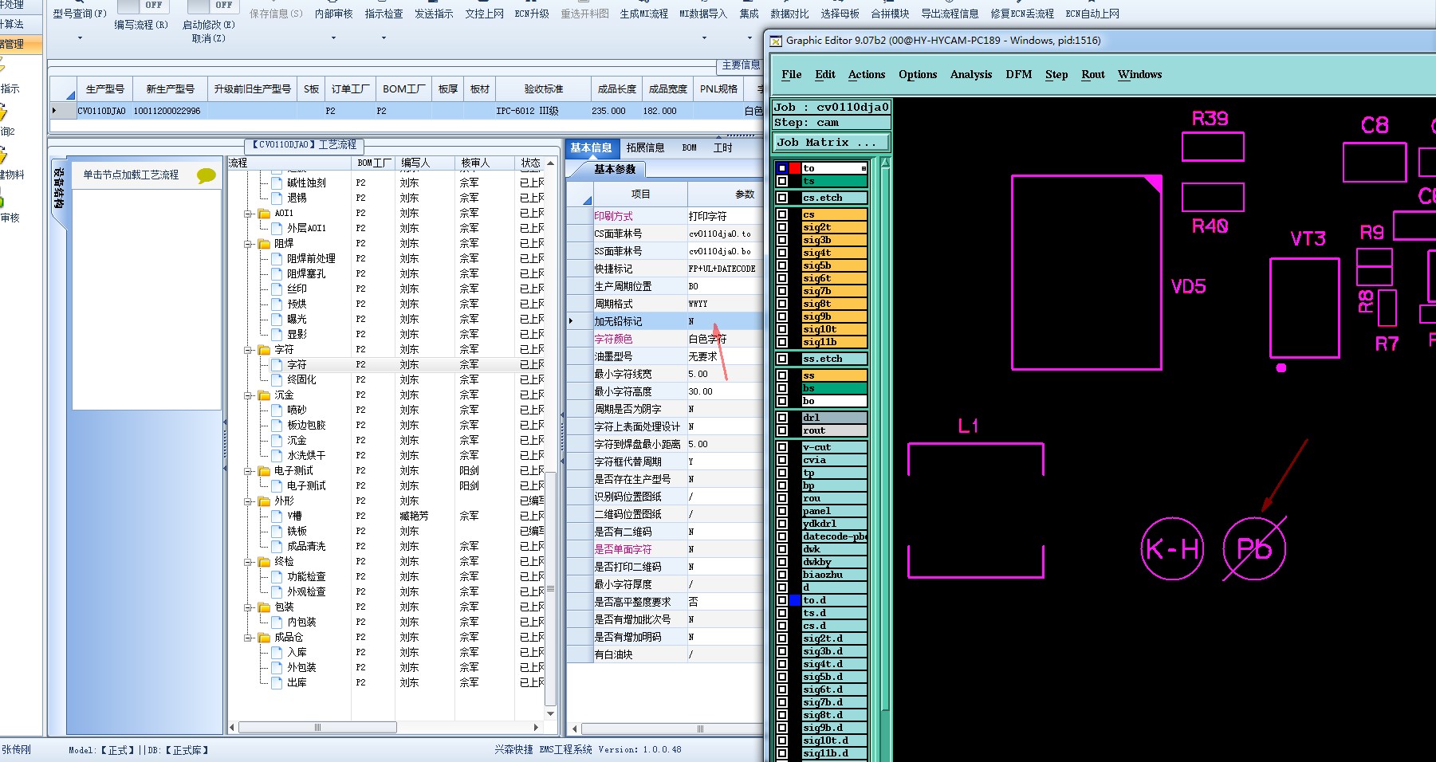Image resolution: width=1436 pixels, height=762 pixels.
Task: Click the document icon beside 铣板
Action: point(277,531)
